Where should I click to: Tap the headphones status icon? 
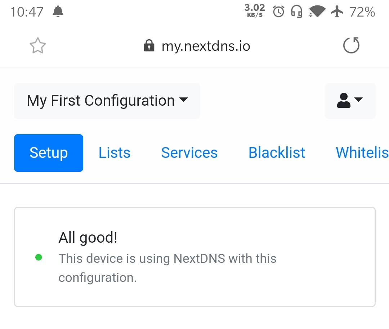click(296, 12)
